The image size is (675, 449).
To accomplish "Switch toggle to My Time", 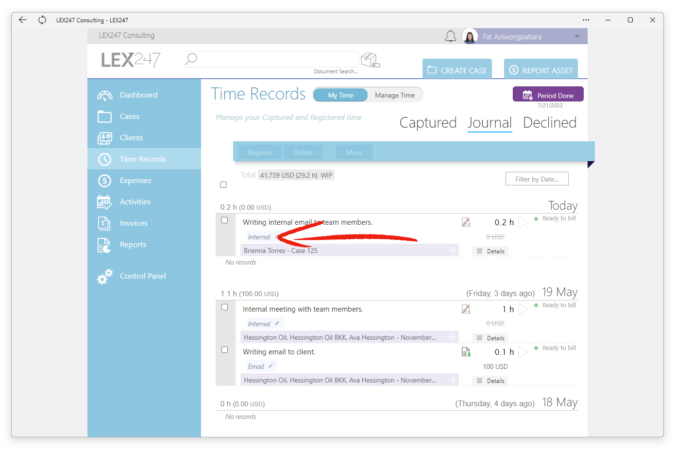I will click(340, 95).
